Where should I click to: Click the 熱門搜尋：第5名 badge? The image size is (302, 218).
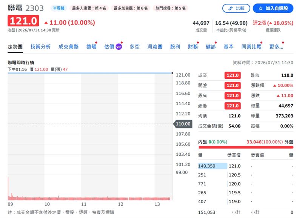(x=171, y=8)
